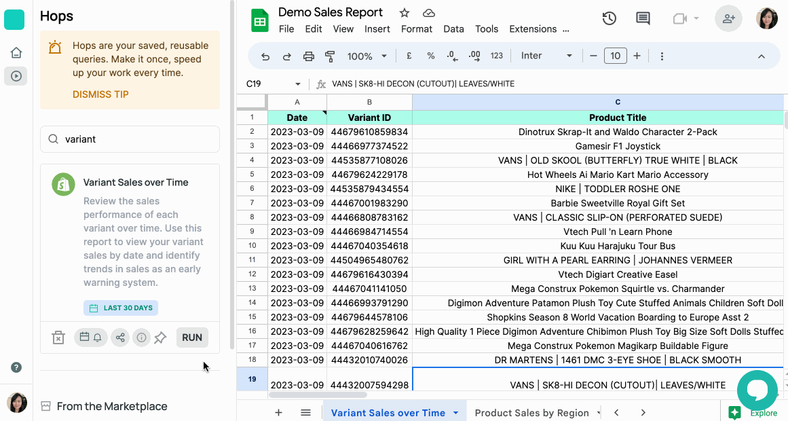Open the Name box C19 dropdown arrow

tap(297, 84)
